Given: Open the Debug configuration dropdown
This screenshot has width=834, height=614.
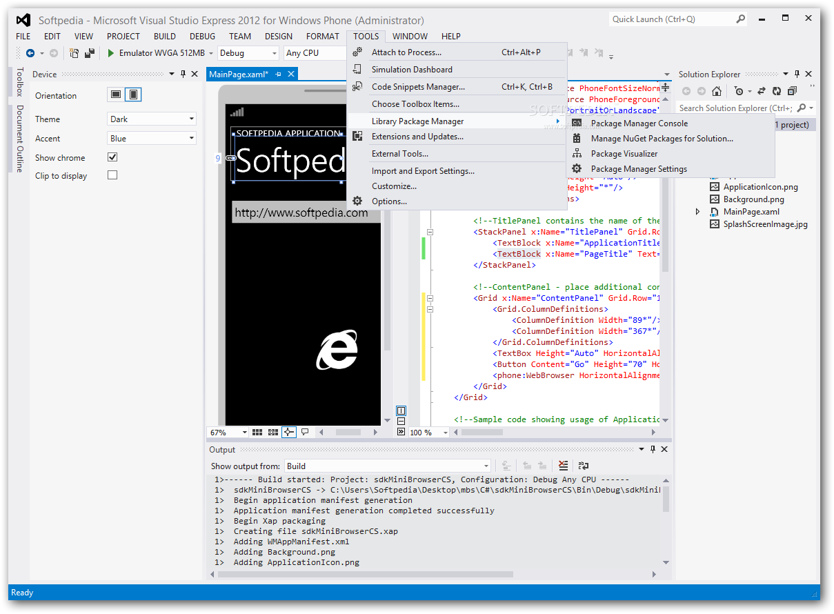Looking at the screenshot, I should click(248, 53).
